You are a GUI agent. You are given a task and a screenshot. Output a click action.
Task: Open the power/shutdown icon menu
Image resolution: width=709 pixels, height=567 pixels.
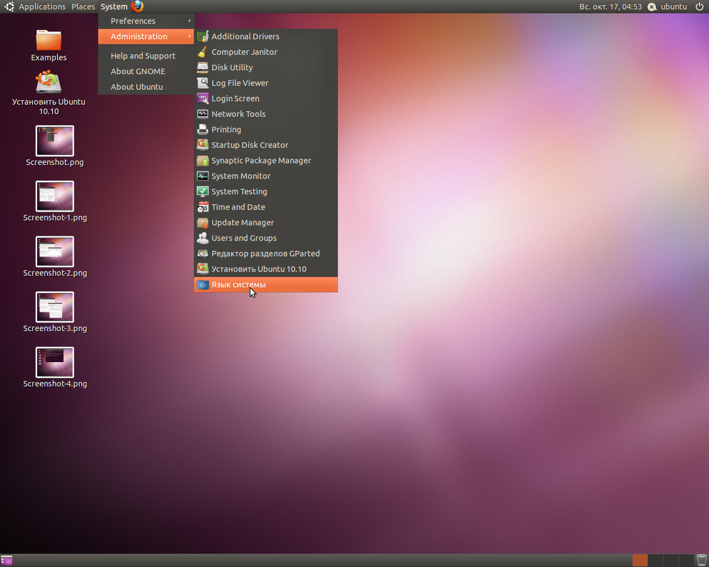point(700,7)
